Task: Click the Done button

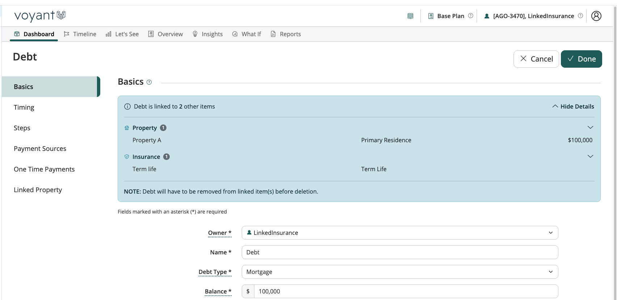Action: [581, 59]
